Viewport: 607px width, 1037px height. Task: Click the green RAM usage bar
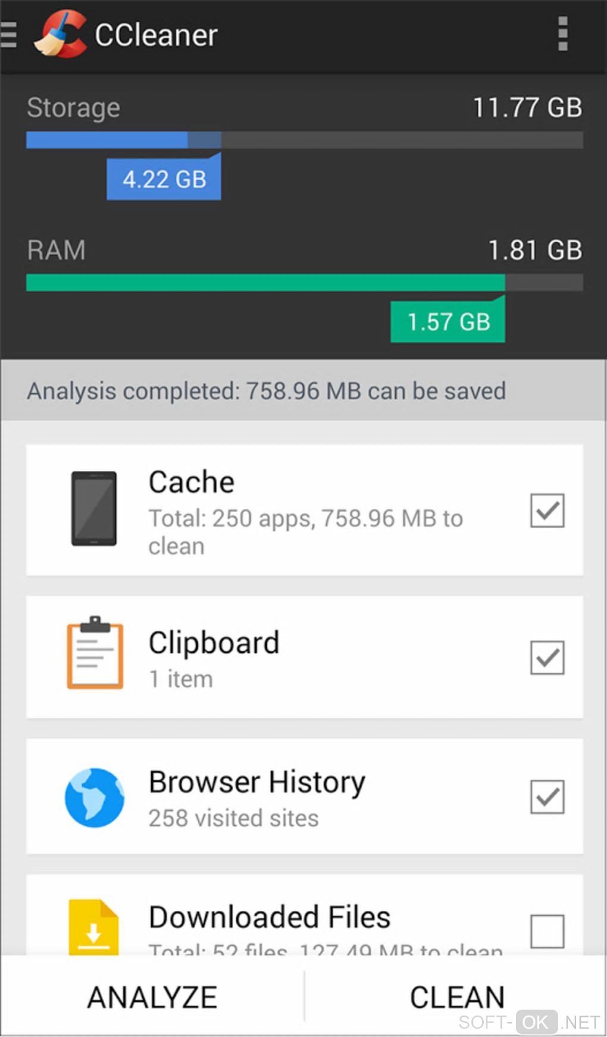[265, 283]
